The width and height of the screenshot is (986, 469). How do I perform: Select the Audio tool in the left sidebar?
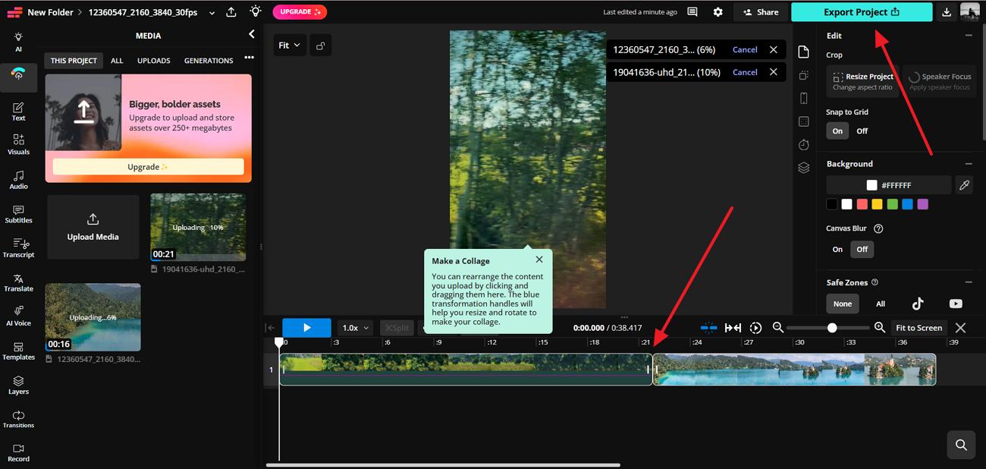pos(18,179)
